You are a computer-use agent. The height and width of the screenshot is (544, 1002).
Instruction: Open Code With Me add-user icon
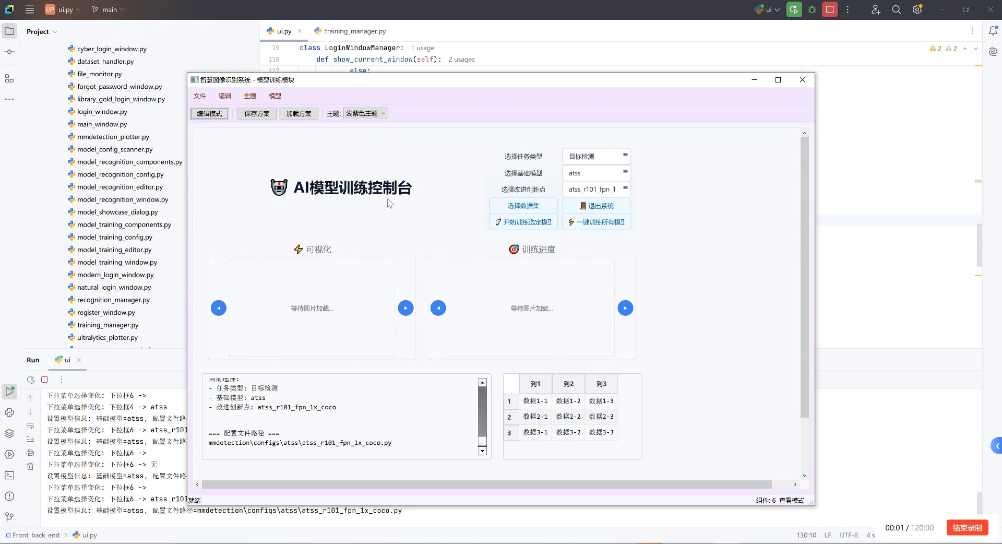pyautogui.click(x=876, y=9)
